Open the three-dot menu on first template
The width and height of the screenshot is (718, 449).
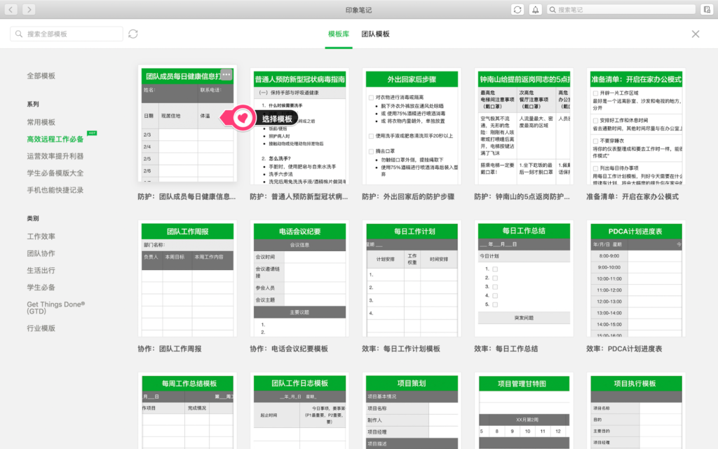pyautogui.click(x=226, y=74)
